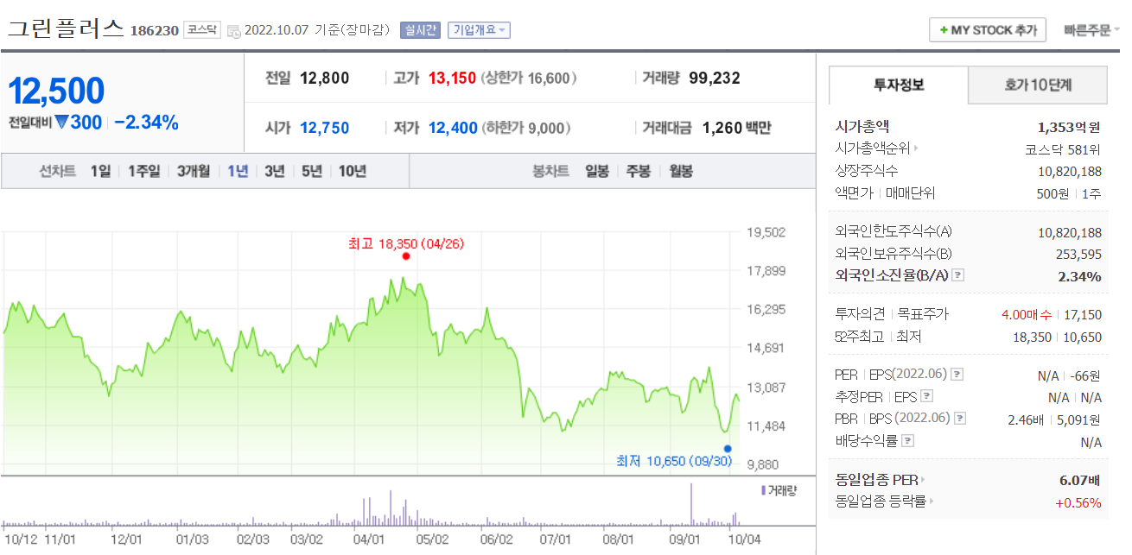Click the blue down-triangle next to 300
Screen dimensions: 1132x555
tap(61, 123)
